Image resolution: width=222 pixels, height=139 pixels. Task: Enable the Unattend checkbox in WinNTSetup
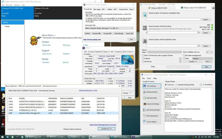(143, 58)
